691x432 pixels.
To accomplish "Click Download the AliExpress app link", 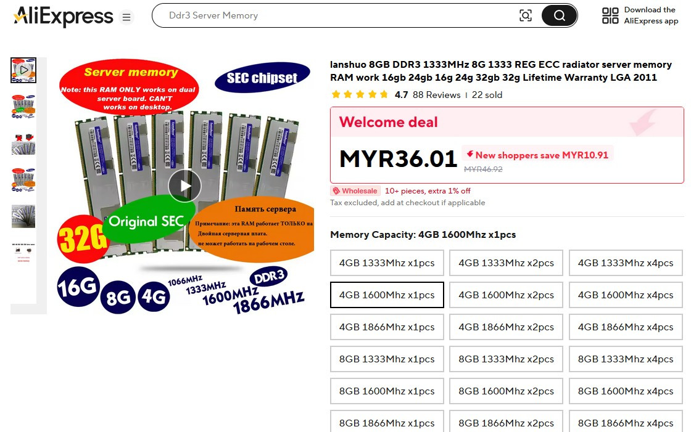I will [x=651, y=15].
